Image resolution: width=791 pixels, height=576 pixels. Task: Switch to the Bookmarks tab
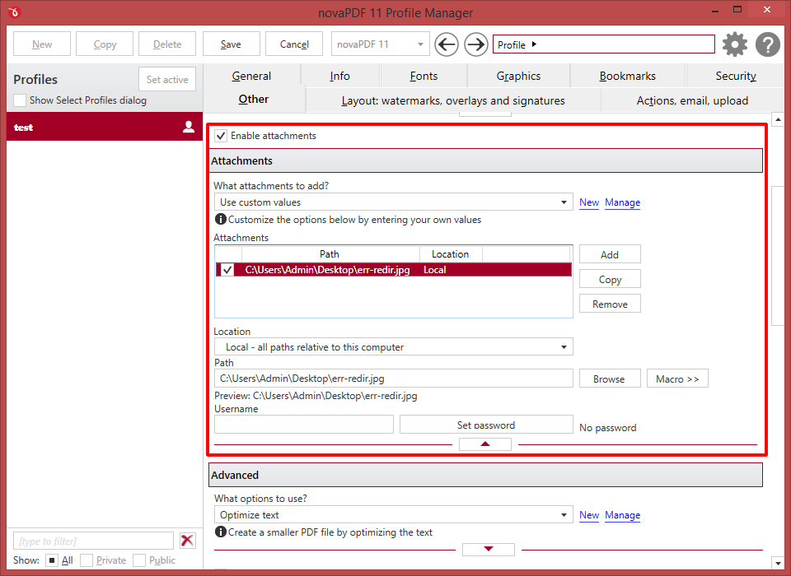click(628, 76)
